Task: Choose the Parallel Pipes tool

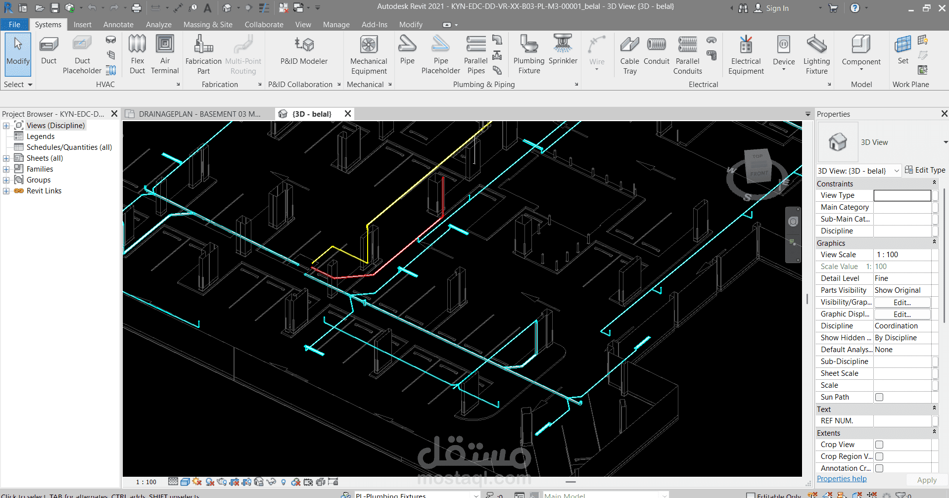Action: (476, 54)
